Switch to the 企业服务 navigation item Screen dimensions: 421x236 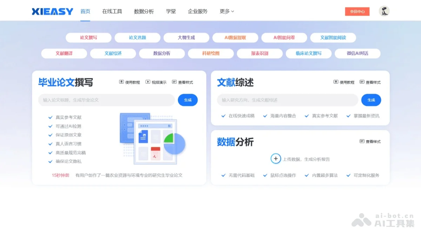(x=197, y=11)
